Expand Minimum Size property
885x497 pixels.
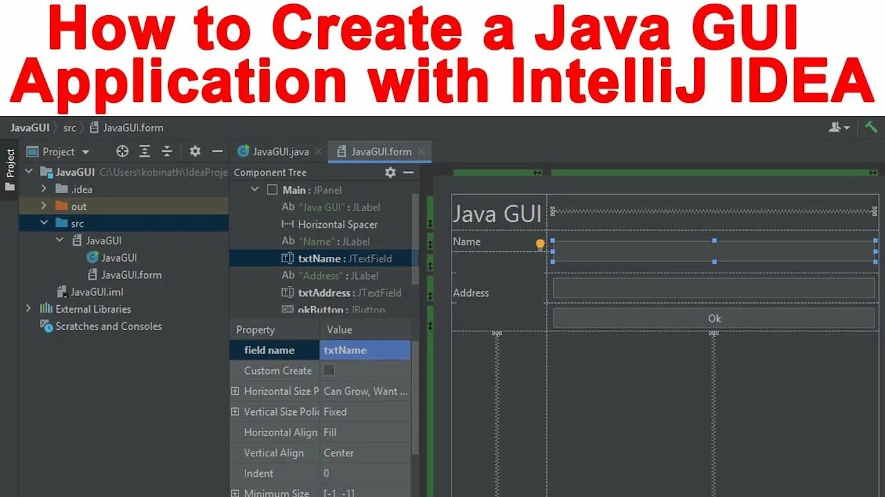pos(235,493)
